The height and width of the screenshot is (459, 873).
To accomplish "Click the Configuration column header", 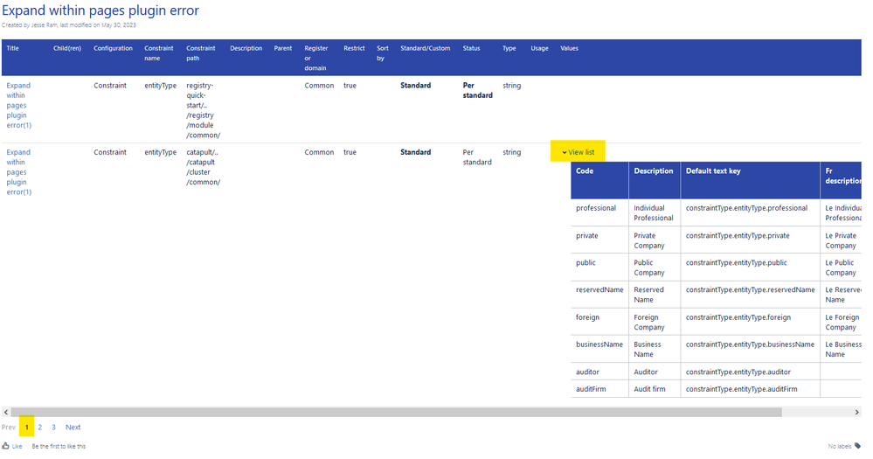I will pyautogui.click(x=113, y=48).
